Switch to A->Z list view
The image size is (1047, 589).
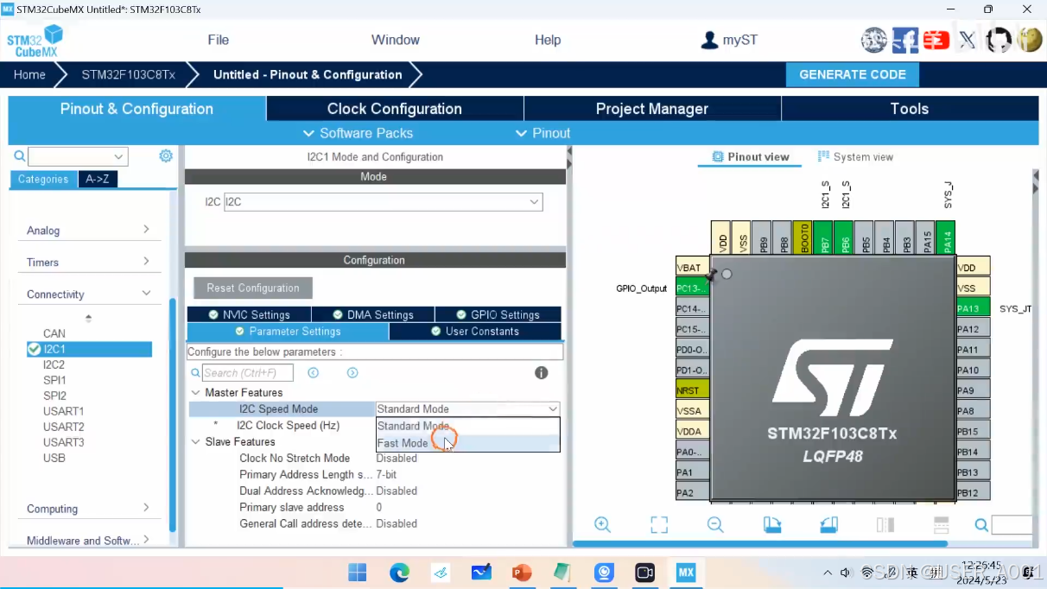pos(98,179)
